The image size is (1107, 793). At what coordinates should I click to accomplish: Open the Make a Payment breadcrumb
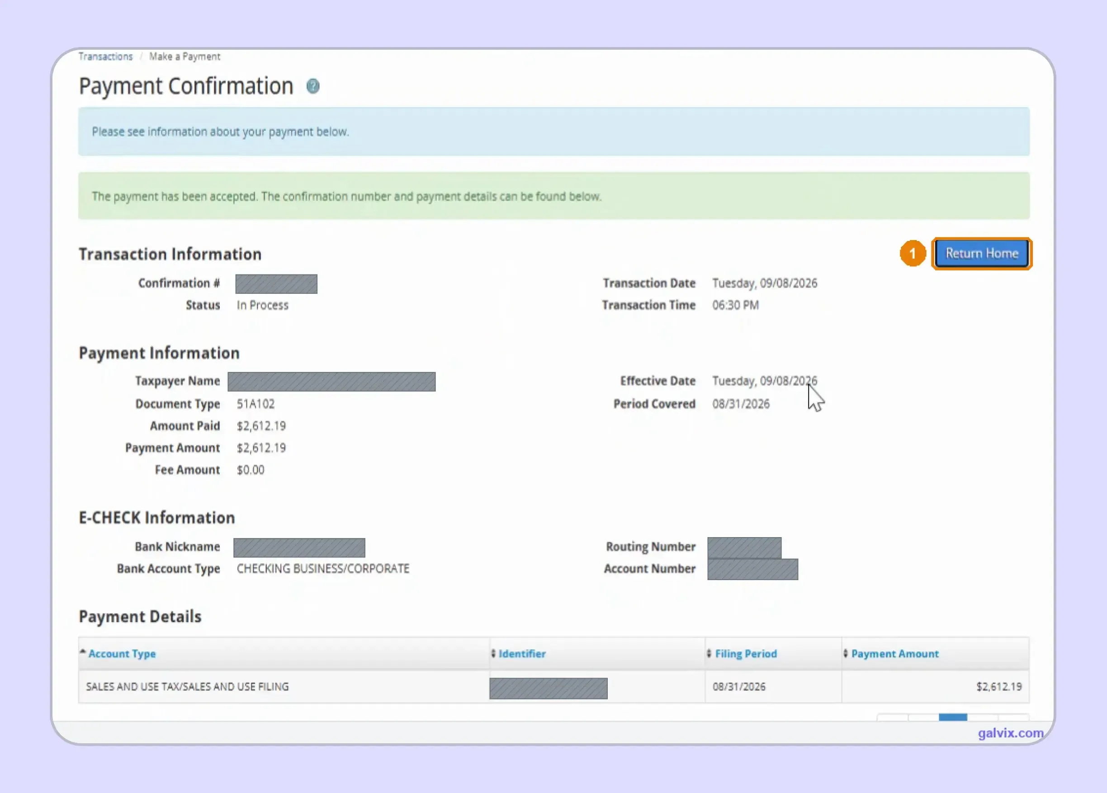coord(184,57)
